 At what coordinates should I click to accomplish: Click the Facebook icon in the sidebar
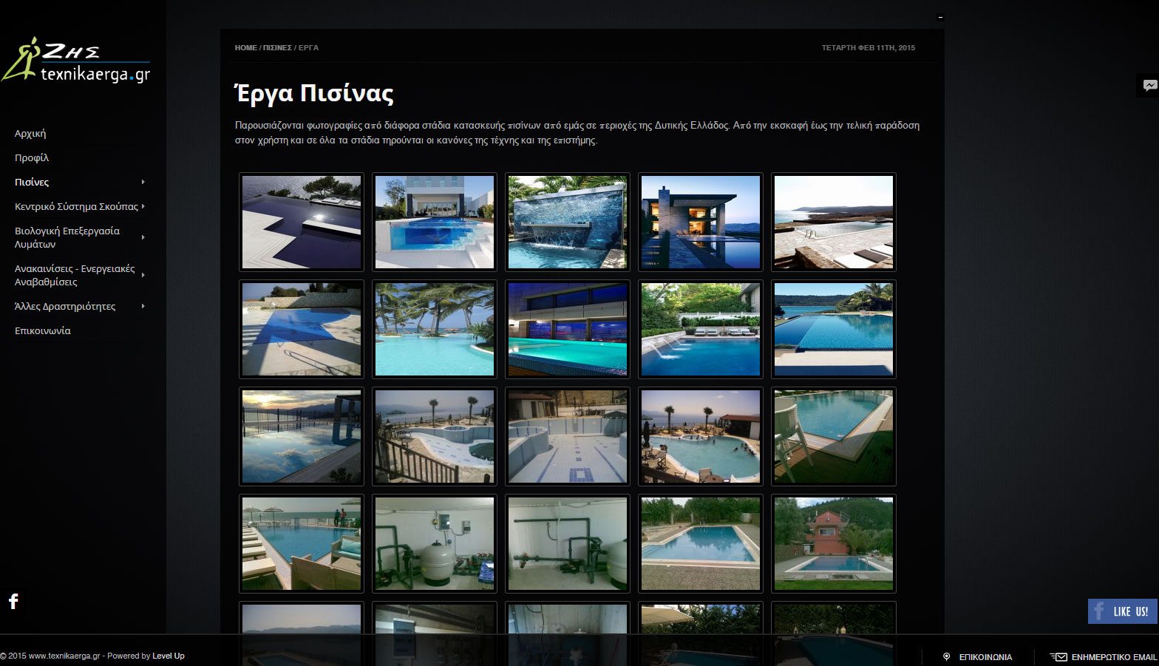(x=13, y=601)
